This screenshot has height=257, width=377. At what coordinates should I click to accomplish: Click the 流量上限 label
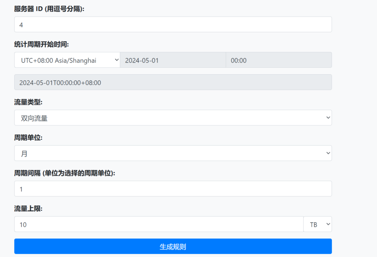point(28,209)
